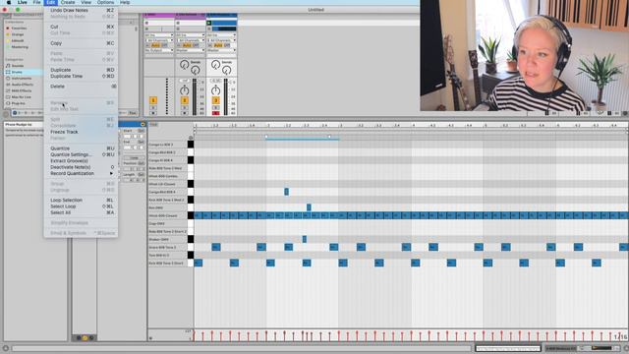Open track 2 Master output dropdown
Screen dimensions: 629x354
point(190,50)
